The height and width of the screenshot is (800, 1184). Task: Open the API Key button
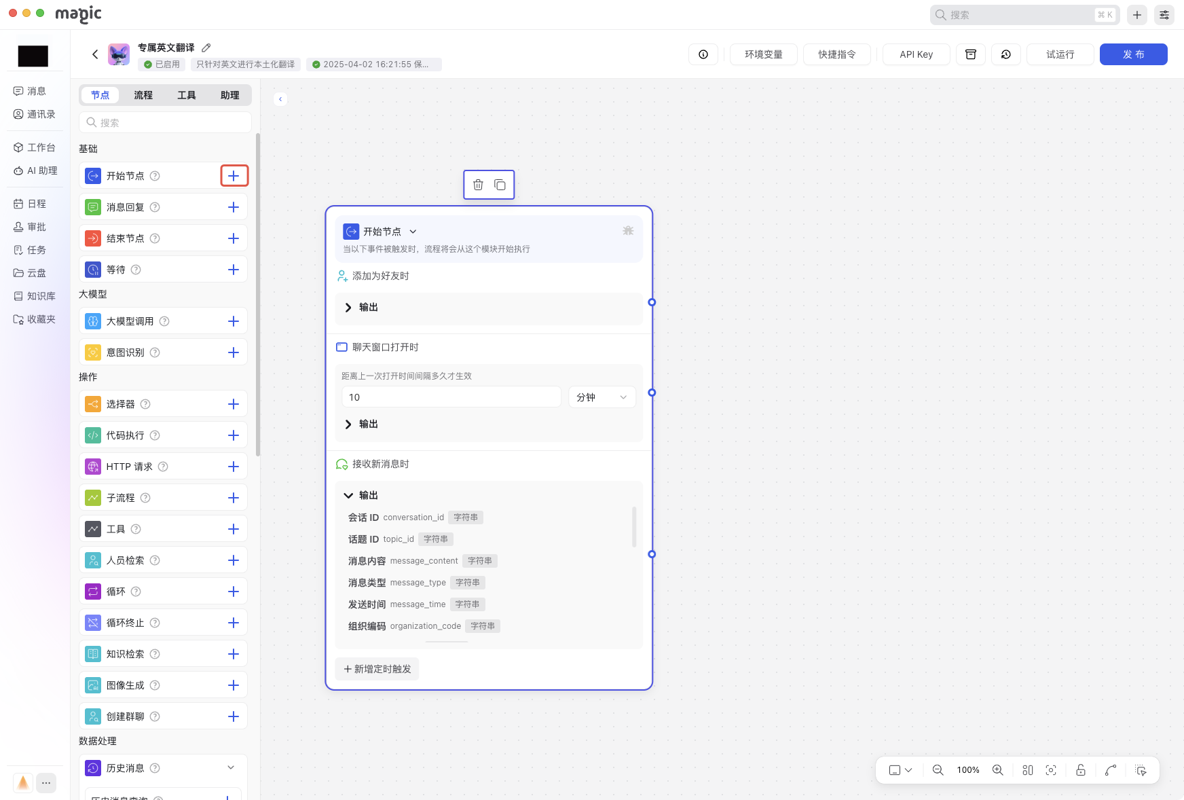point(916,54)
